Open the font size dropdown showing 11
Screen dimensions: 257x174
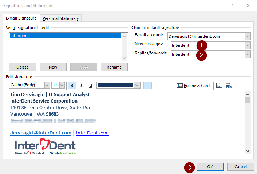[62, 85]
